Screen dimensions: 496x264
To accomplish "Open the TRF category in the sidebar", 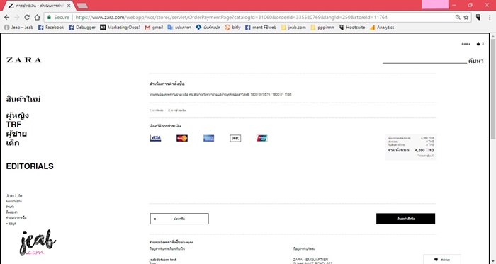I will [13, 125].
